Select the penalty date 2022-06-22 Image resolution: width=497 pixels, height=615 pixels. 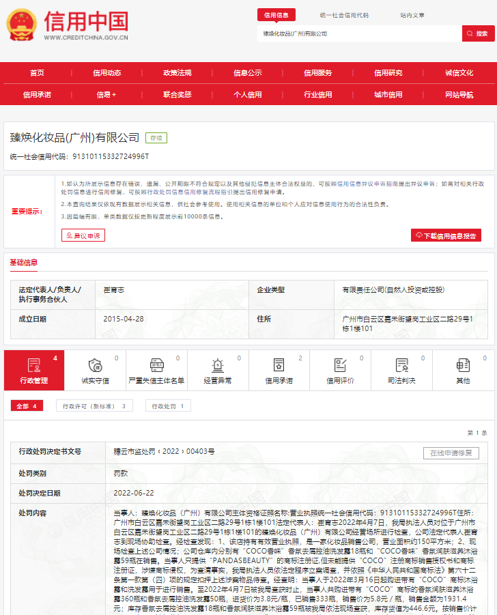pos(134,493)
